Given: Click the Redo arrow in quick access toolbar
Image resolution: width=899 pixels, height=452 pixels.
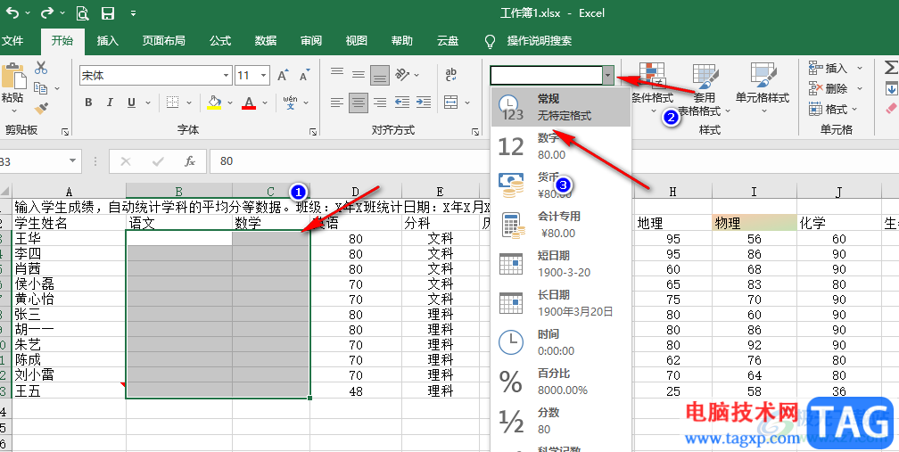Looking at the screenshot, I should (x=47, y=12).
